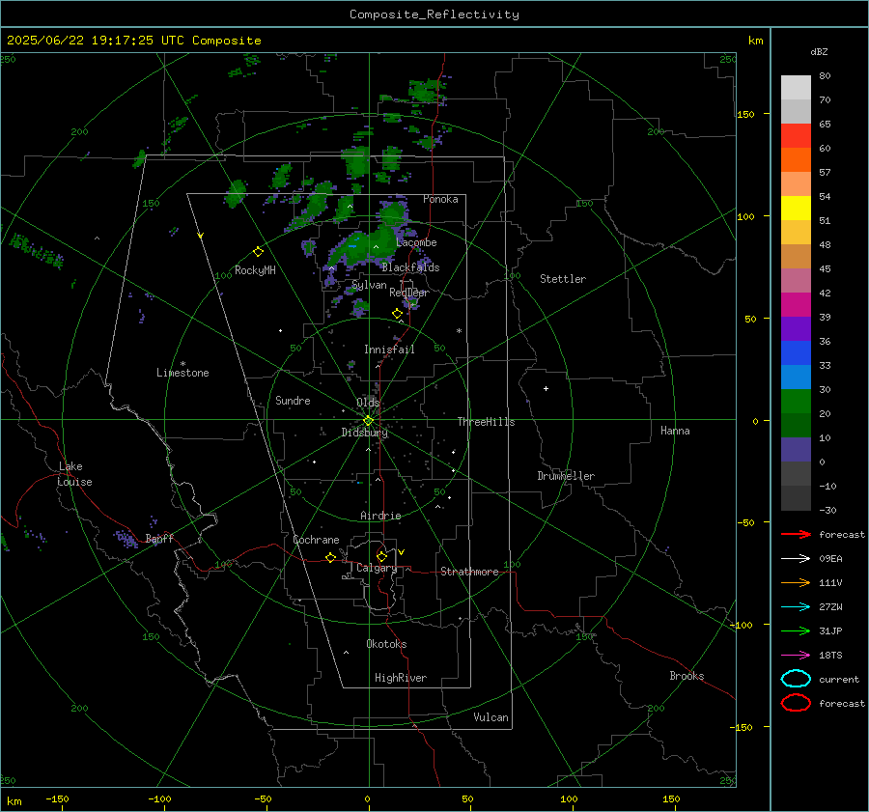Click the yellow diamond marker below RedDeer
The width and height of the screenshot is (869, 812).
(397, 314)
